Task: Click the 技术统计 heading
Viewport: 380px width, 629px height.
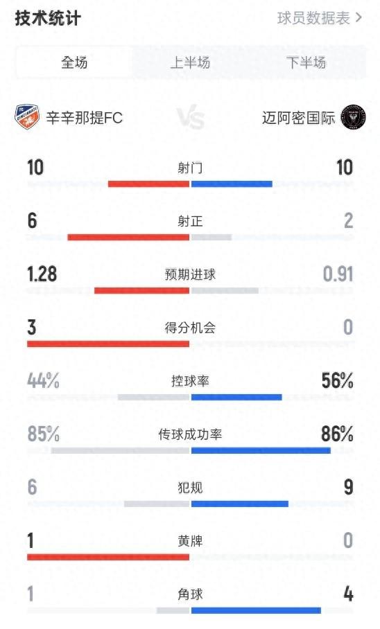Action: (48, 19)
